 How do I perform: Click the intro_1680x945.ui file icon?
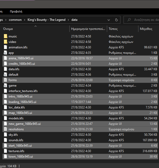click(x=5, y=96)
